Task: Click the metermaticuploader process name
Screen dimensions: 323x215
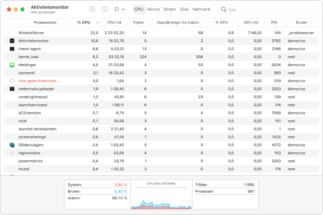Action: pos(36,89)
